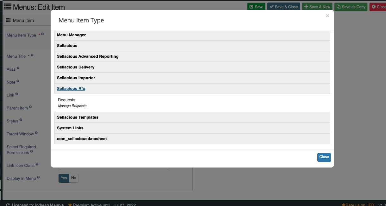Dismiss dialog with the X icon
This screenshot has height=206, width=386.
tap(327, 16)
